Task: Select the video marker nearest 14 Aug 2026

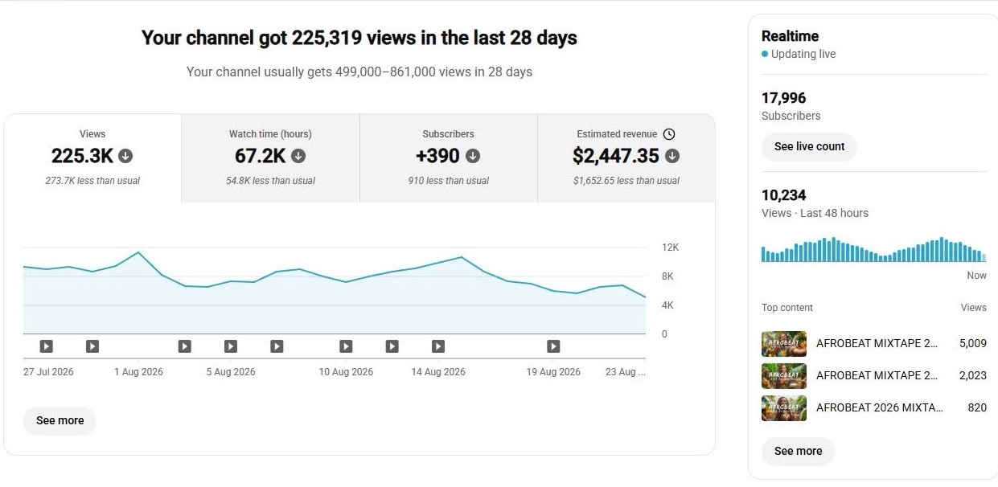Action: tap(438, 346)
